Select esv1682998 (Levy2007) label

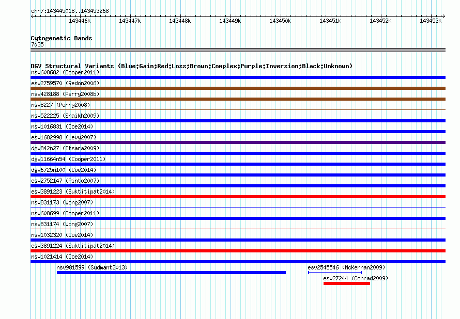[64, 137]
